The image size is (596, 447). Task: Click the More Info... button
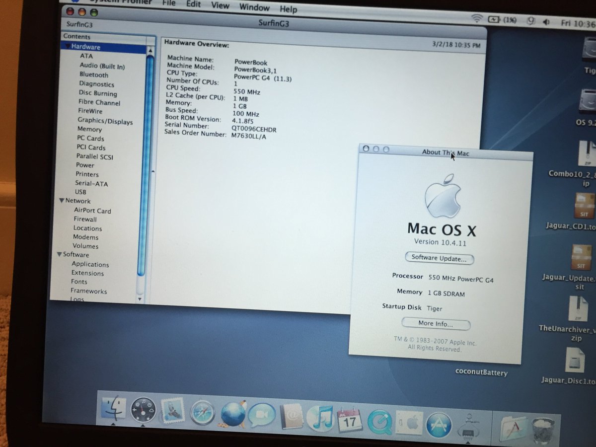(x=436, y=324)
